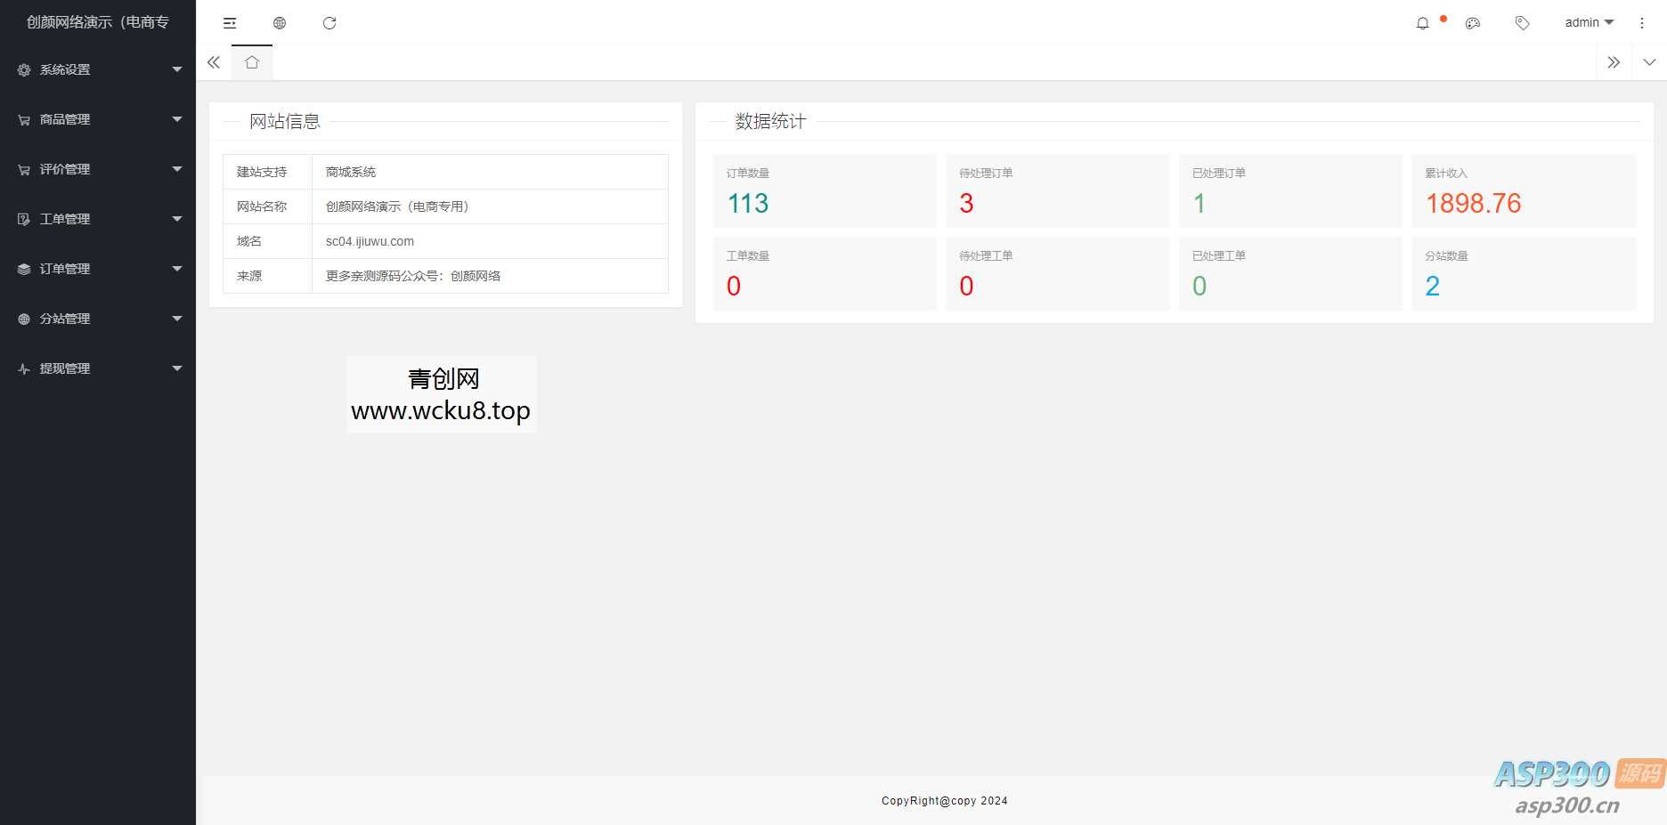1667x825 pixels.
Task: Open the admin user dropdown
Action: 1589,23
